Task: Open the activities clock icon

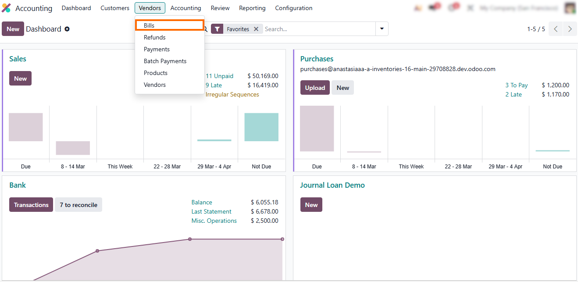Action: [452, 8]
